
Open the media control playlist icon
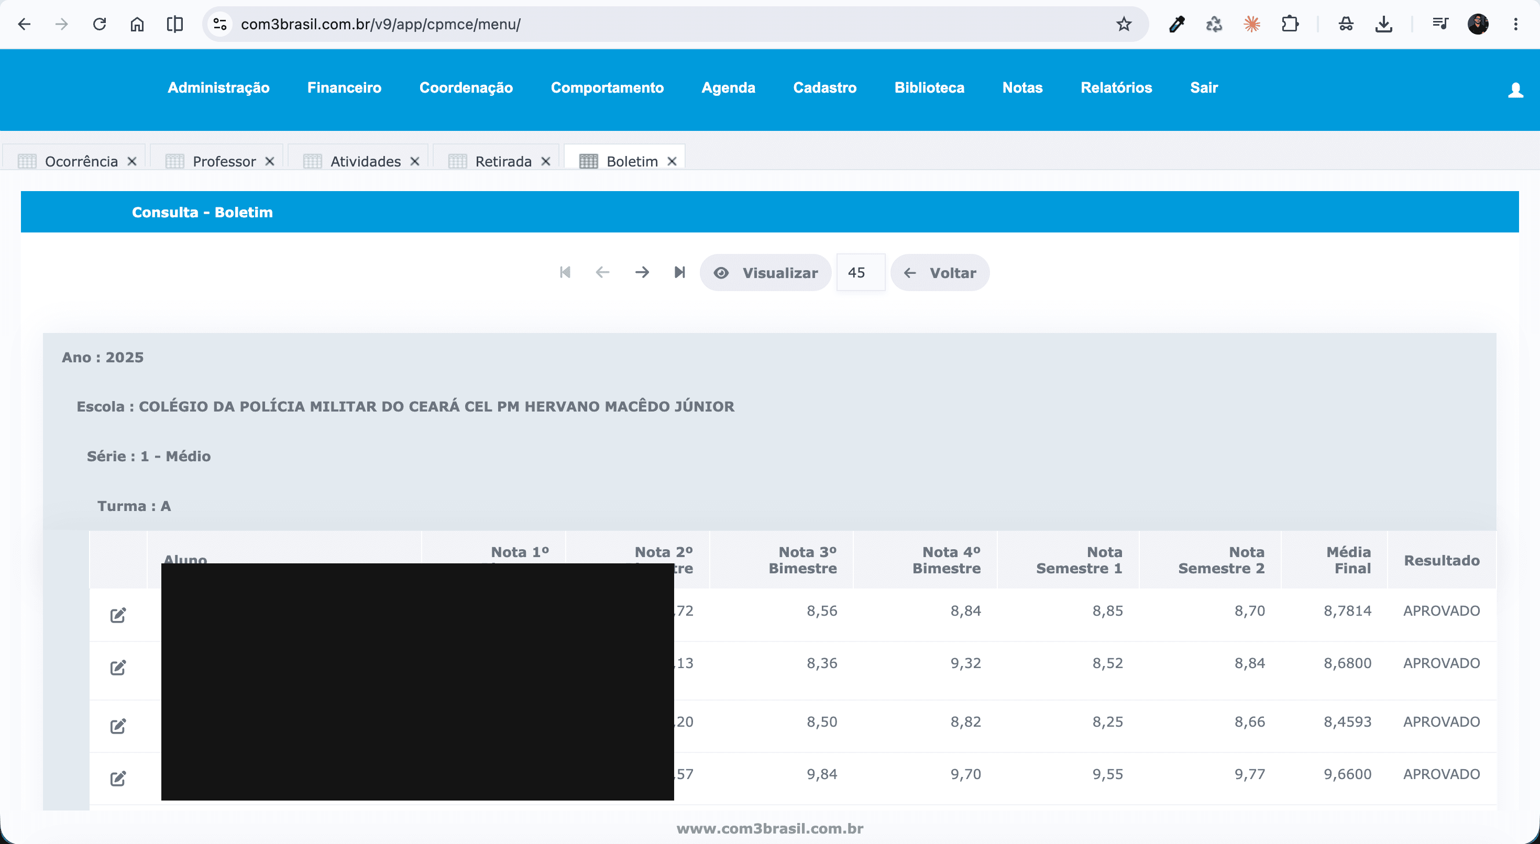tap(1440, 24)
